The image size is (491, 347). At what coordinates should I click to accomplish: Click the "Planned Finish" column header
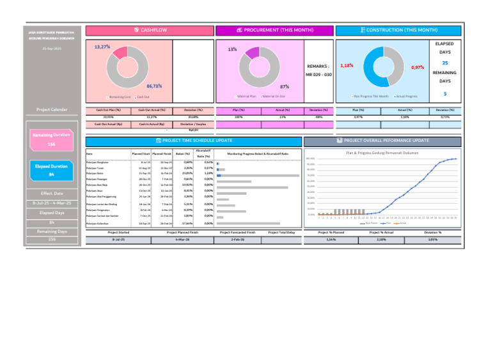click(162, 154)
